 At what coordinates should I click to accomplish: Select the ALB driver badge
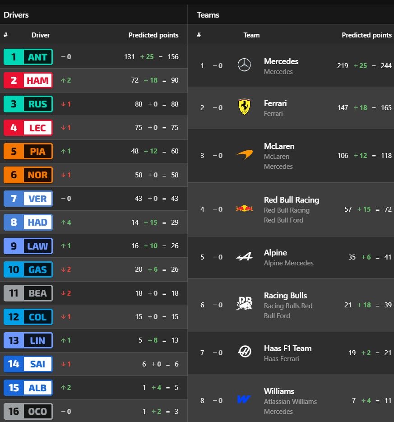coord(28,388)
